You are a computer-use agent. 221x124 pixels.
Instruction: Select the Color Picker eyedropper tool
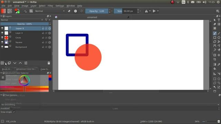tap(219, 64)
